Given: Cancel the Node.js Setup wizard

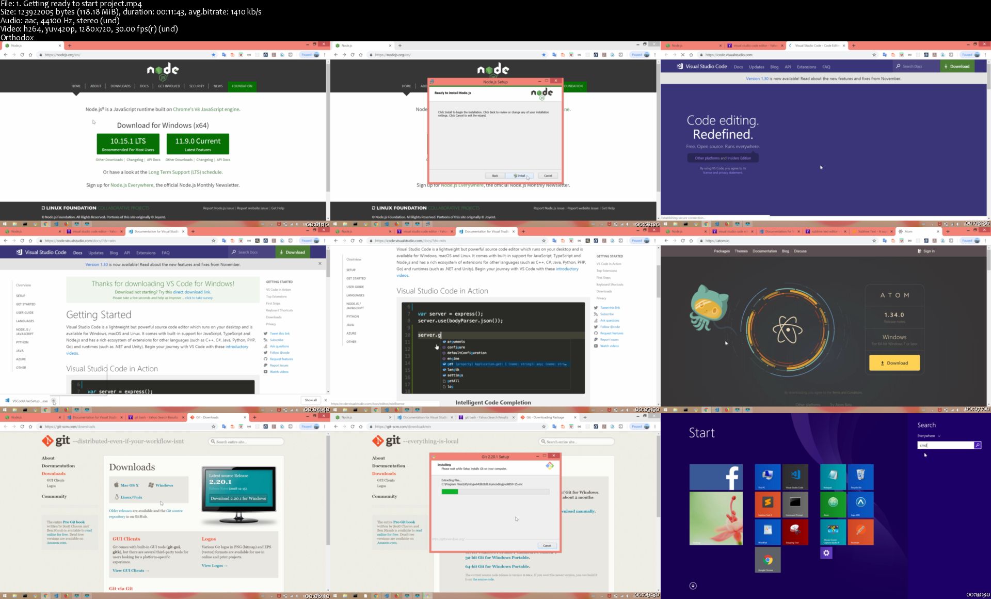Looking at the screenshot, I should coord(548,176).
